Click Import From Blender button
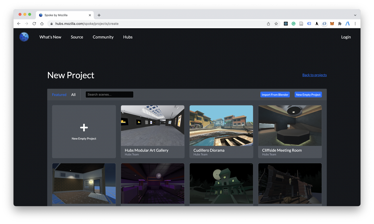The height and width of the screenshot is (224, 374). [x=275, y=94]
